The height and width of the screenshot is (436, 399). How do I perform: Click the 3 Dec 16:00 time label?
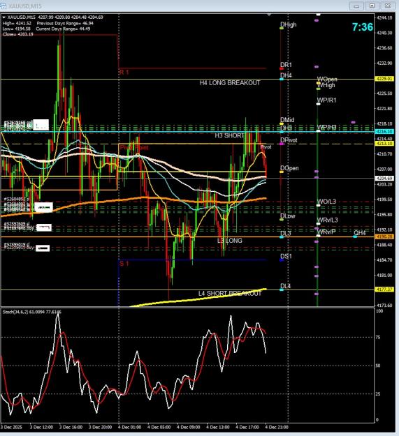point(71,427)
